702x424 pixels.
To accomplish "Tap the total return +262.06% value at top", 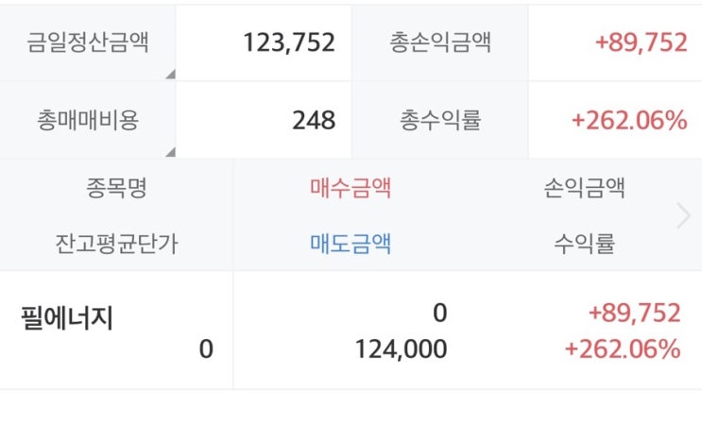I will point(629,120).
